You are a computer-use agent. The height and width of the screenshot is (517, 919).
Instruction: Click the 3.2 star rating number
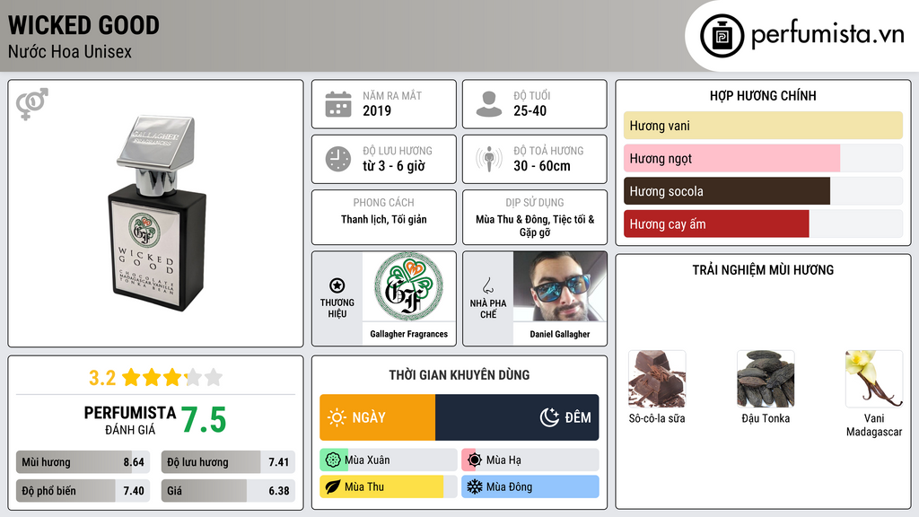point(102,378)
